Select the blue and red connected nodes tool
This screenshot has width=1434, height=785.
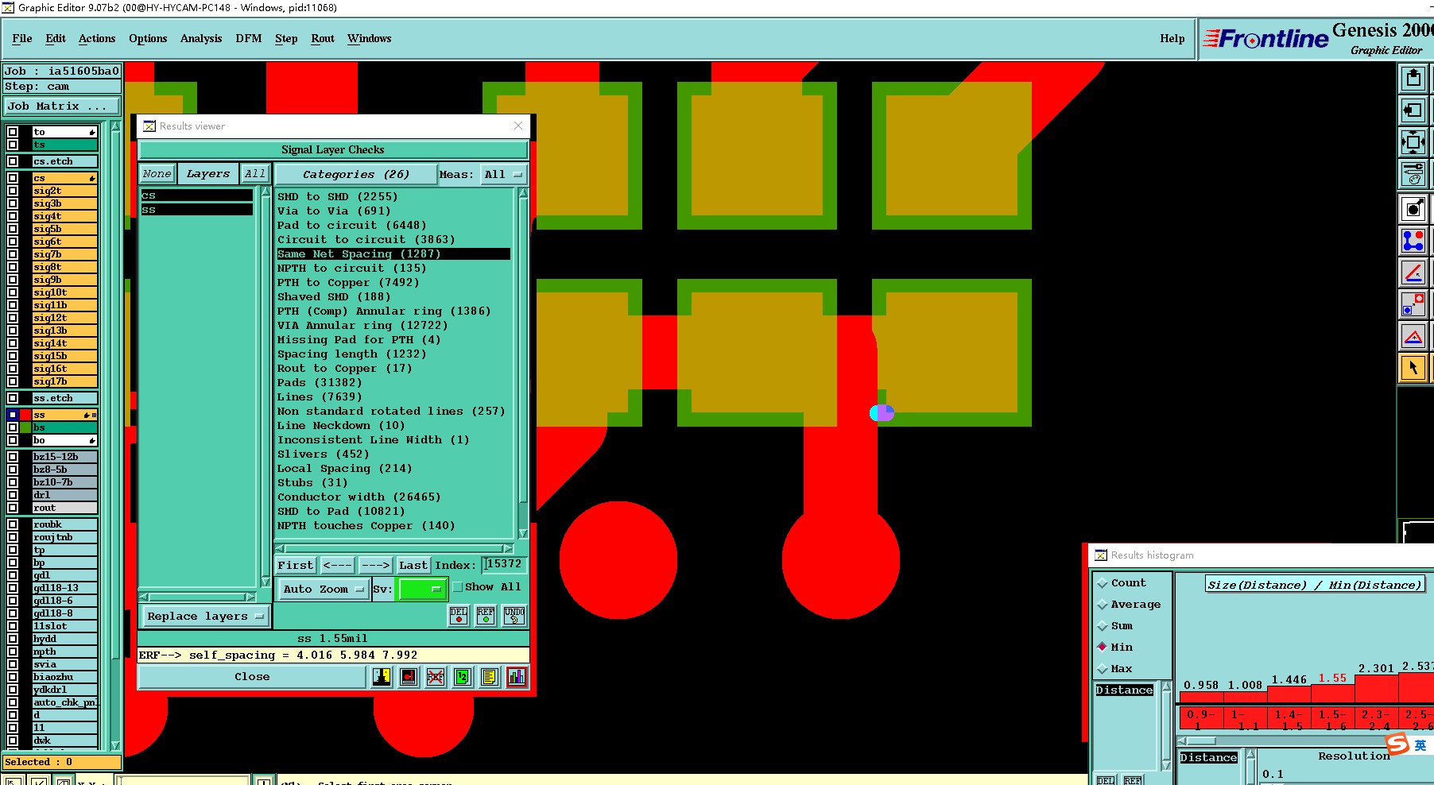(x=1413, y=241)
